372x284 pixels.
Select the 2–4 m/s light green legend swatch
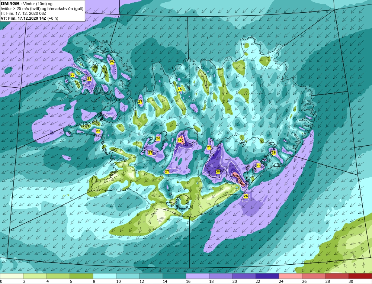(35, 276)
